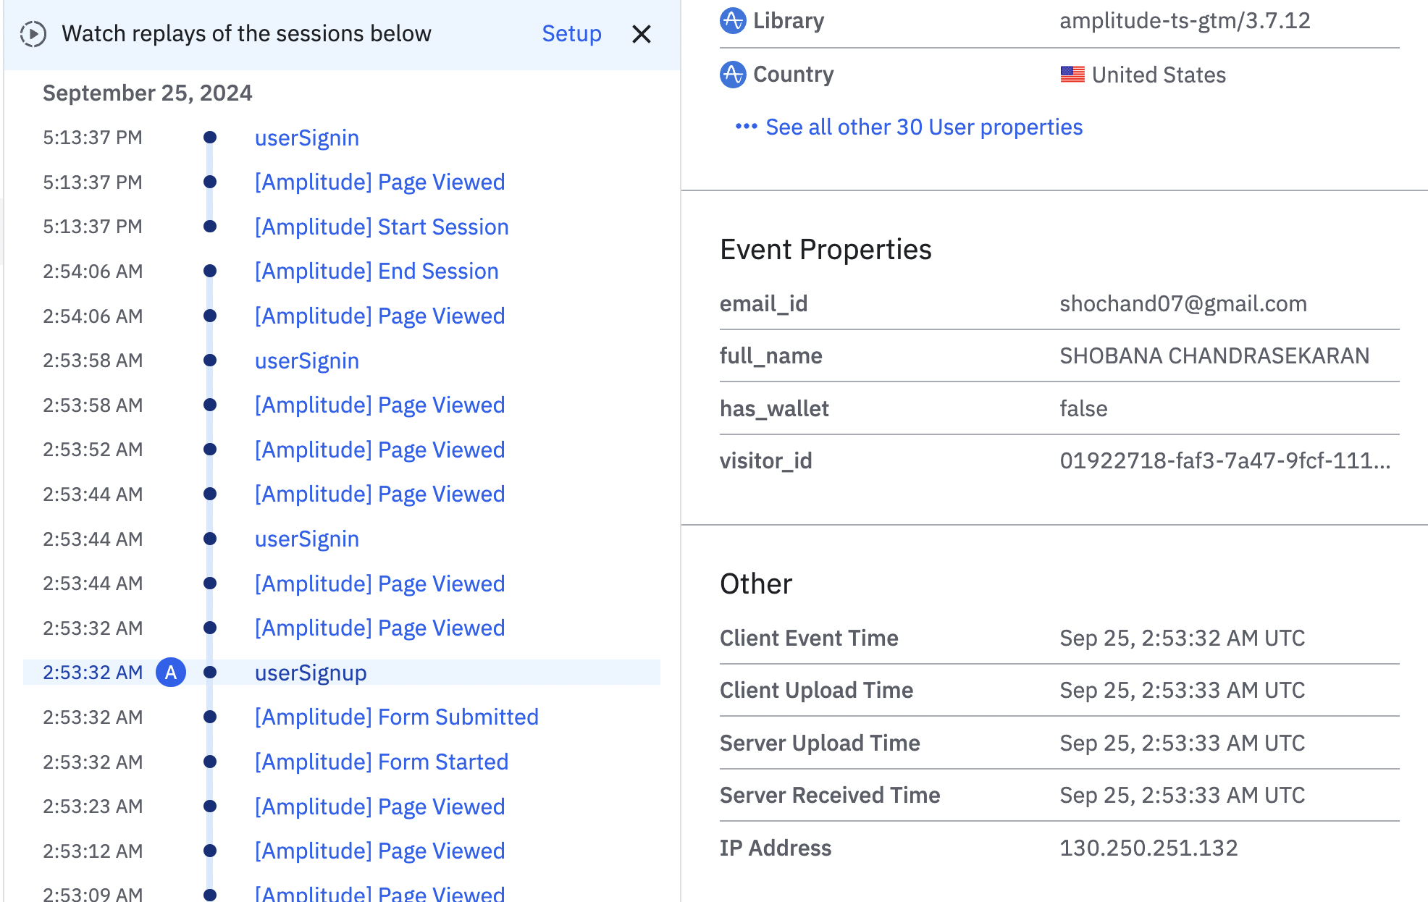Click the timeline dot for userSignup
Viewport: 1428px width, 902px height.
click(x=210, y=673)
